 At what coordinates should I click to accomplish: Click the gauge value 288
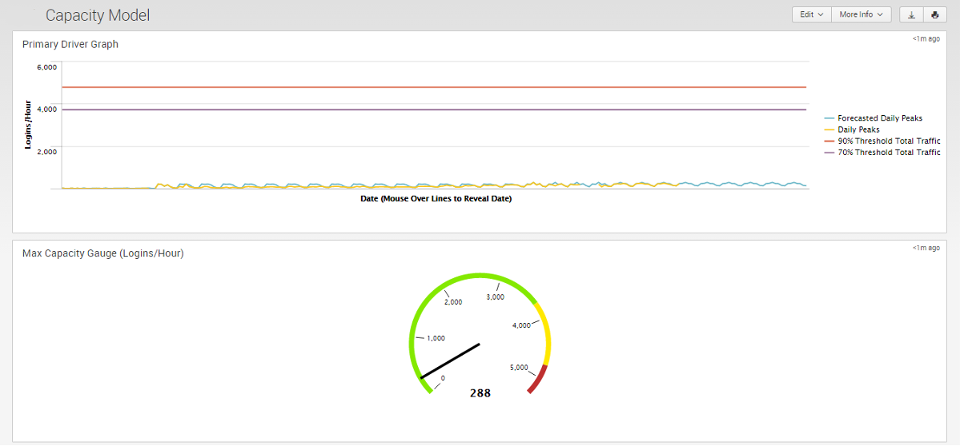480,393
